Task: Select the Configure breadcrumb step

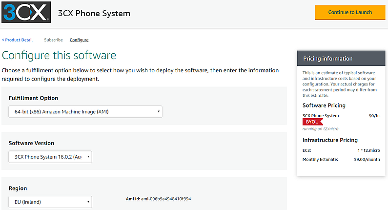Action: [79, 40]
